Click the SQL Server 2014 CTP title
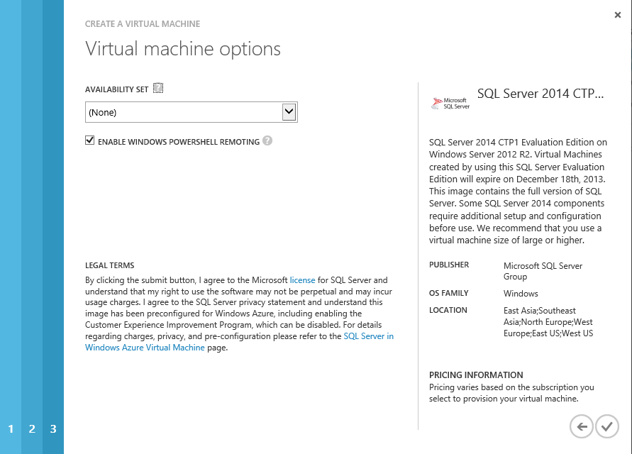 pos(540,94)
